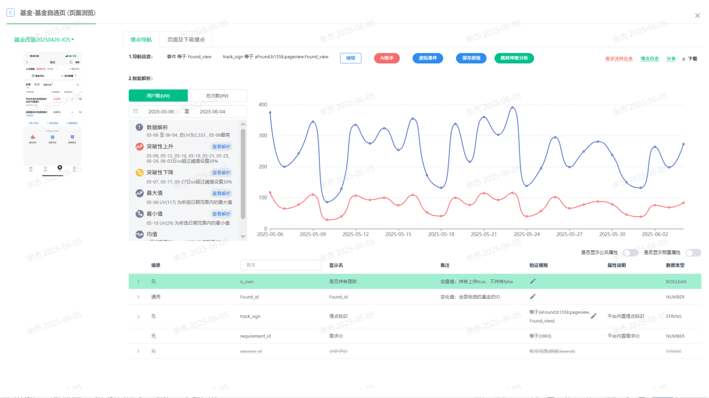
Task: Click the 分享 link
Action: tap(671, 58)
